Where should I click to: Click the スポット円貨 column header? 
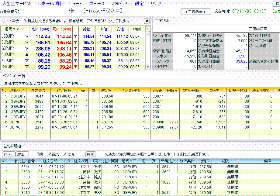pos(191,91)
